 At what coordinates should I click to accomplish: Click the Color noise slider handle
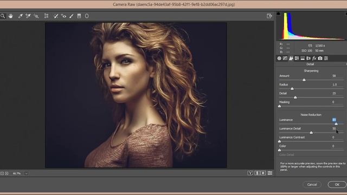coord(280,150)
